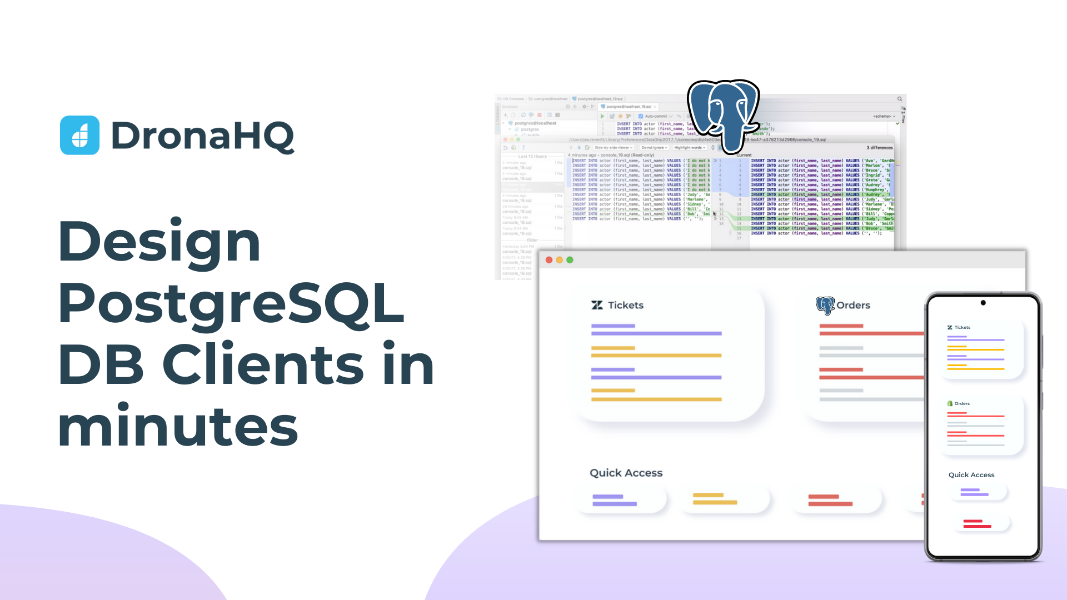Open the Tickets card on phone

click(982, 349)
